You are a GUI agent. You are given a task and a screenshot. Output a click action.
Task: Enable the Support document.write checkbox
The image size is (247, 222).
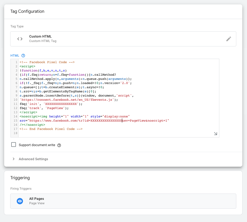[x=14, y=145]
